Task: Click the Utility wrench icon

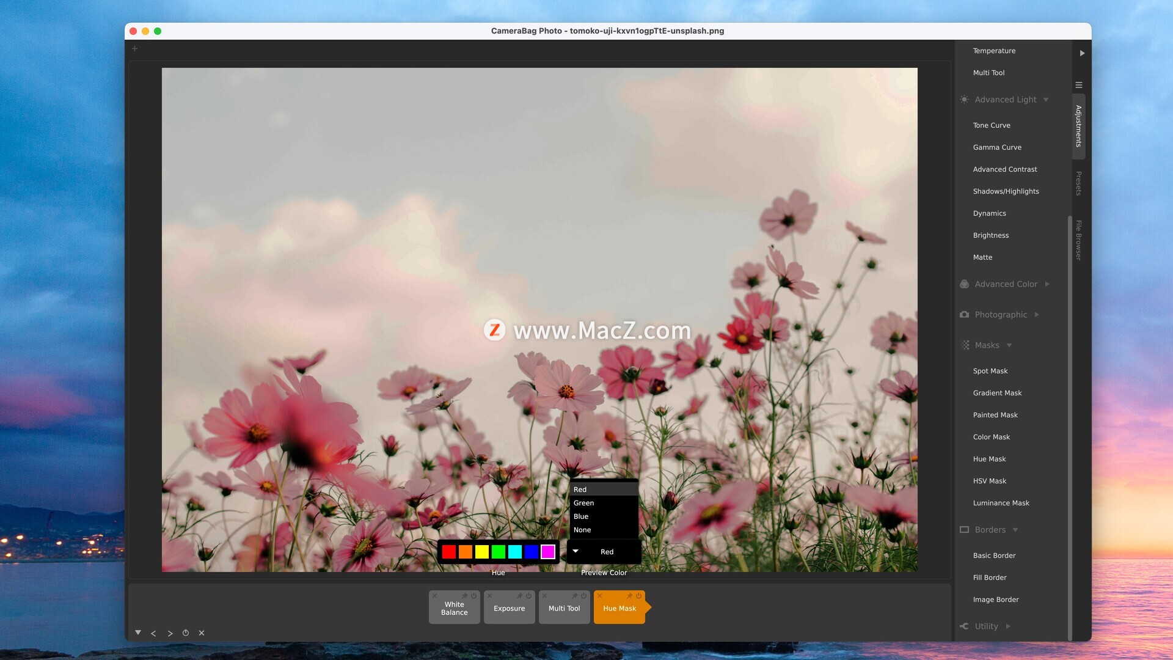Action: click(964, 626)
